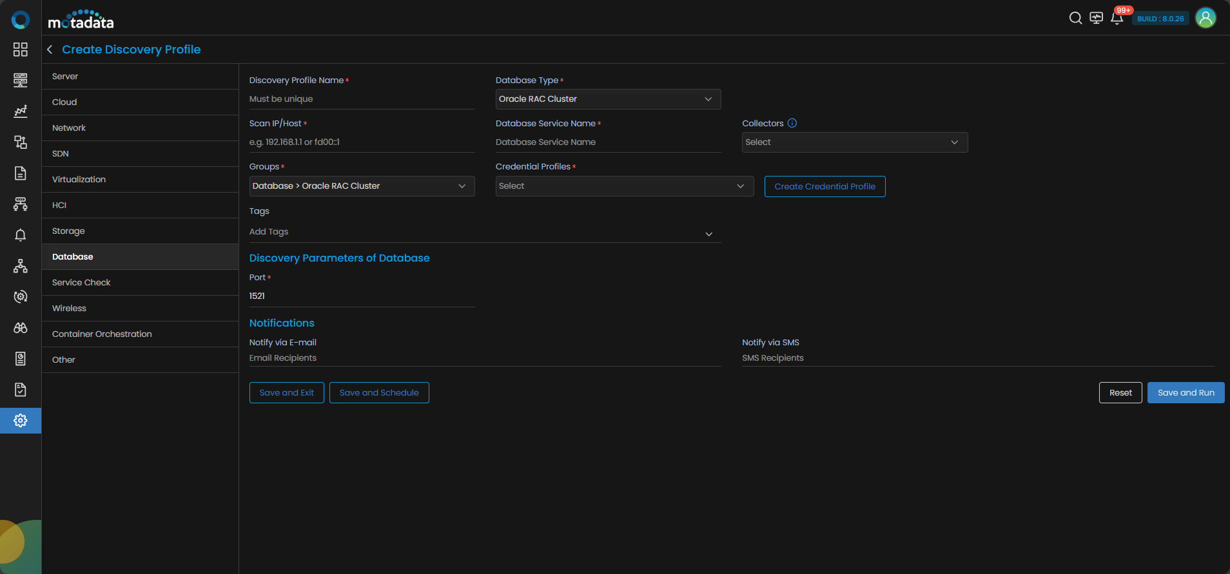This screenshot has height=574, width=1230.
Task: Open the user profile avatar menu
Action: [x=1206, y=18]
